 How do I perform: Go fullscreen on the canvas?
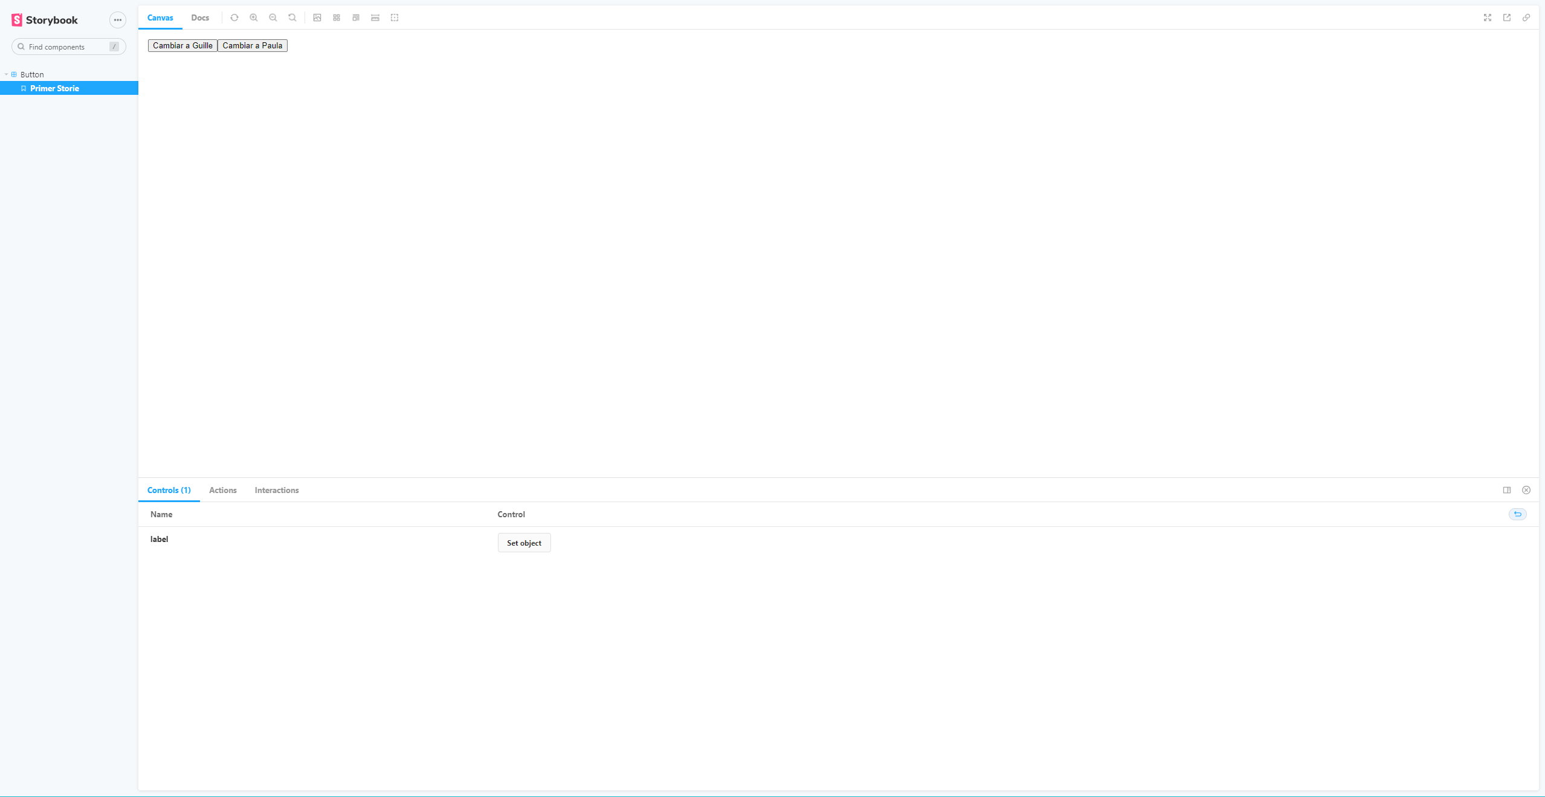[1487, 18]
